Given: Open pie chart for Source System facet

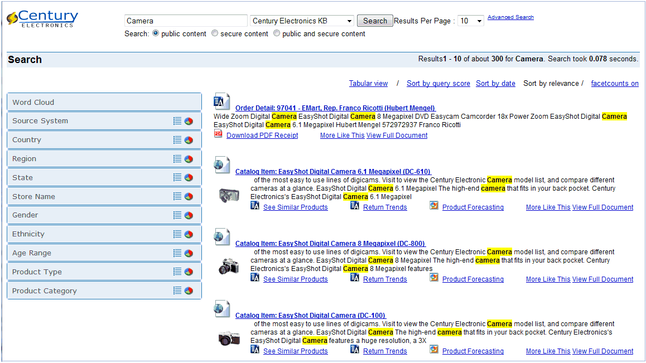Looking at the screenshot, I should [189, 121].
